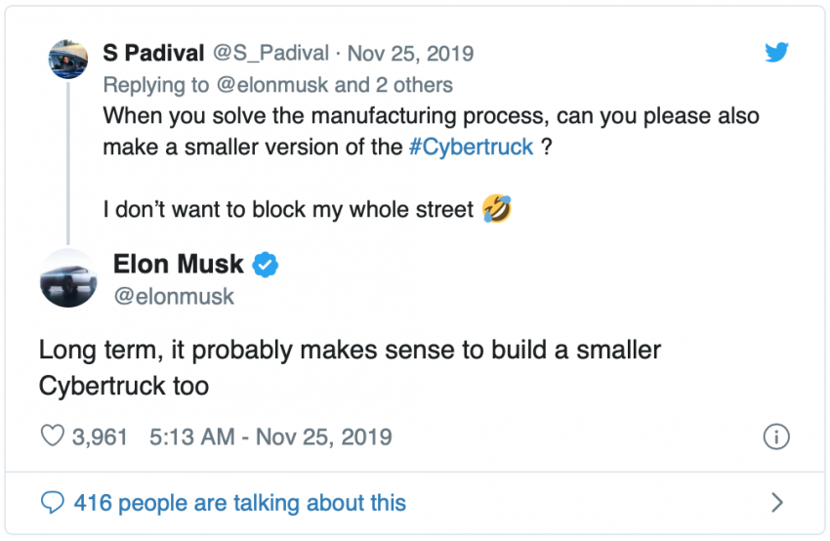The height and width of the screenshot is (541, 830).
Task: Click Elon Musk's blue verified badge
Action: point(266,264)
